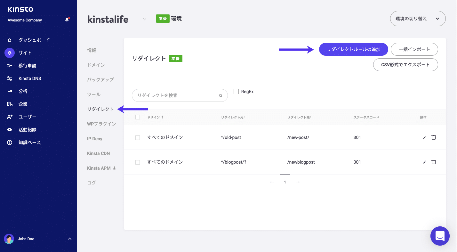
Task: Open the Intercom chat bubble widget
Action: pos(440,236)
